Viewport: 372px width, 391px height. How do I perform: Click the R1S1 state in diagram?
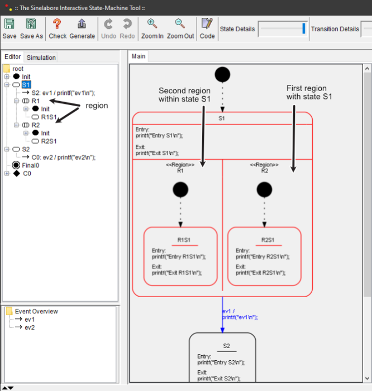click(180, 257)
